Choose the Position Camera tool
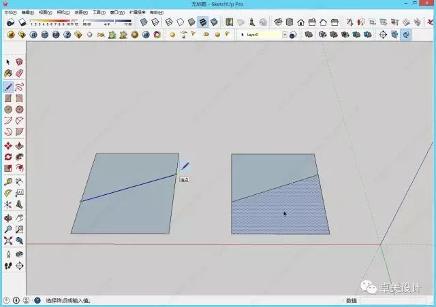The width and height of the screenshot is (436, 307). pyautogui.click(x=8, y=254)
